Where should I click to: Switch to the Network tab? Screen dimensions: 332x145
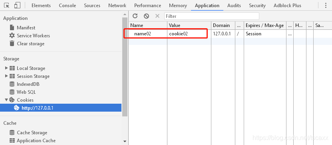117,6
